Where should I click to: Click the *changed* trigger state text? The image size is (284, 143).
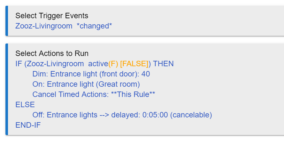[x=94, y=26]
